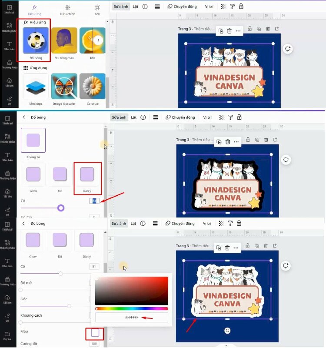This screenshot has height=348, width=326.
Task: Click the Góc angle slider handle
Action: [69, 306]
